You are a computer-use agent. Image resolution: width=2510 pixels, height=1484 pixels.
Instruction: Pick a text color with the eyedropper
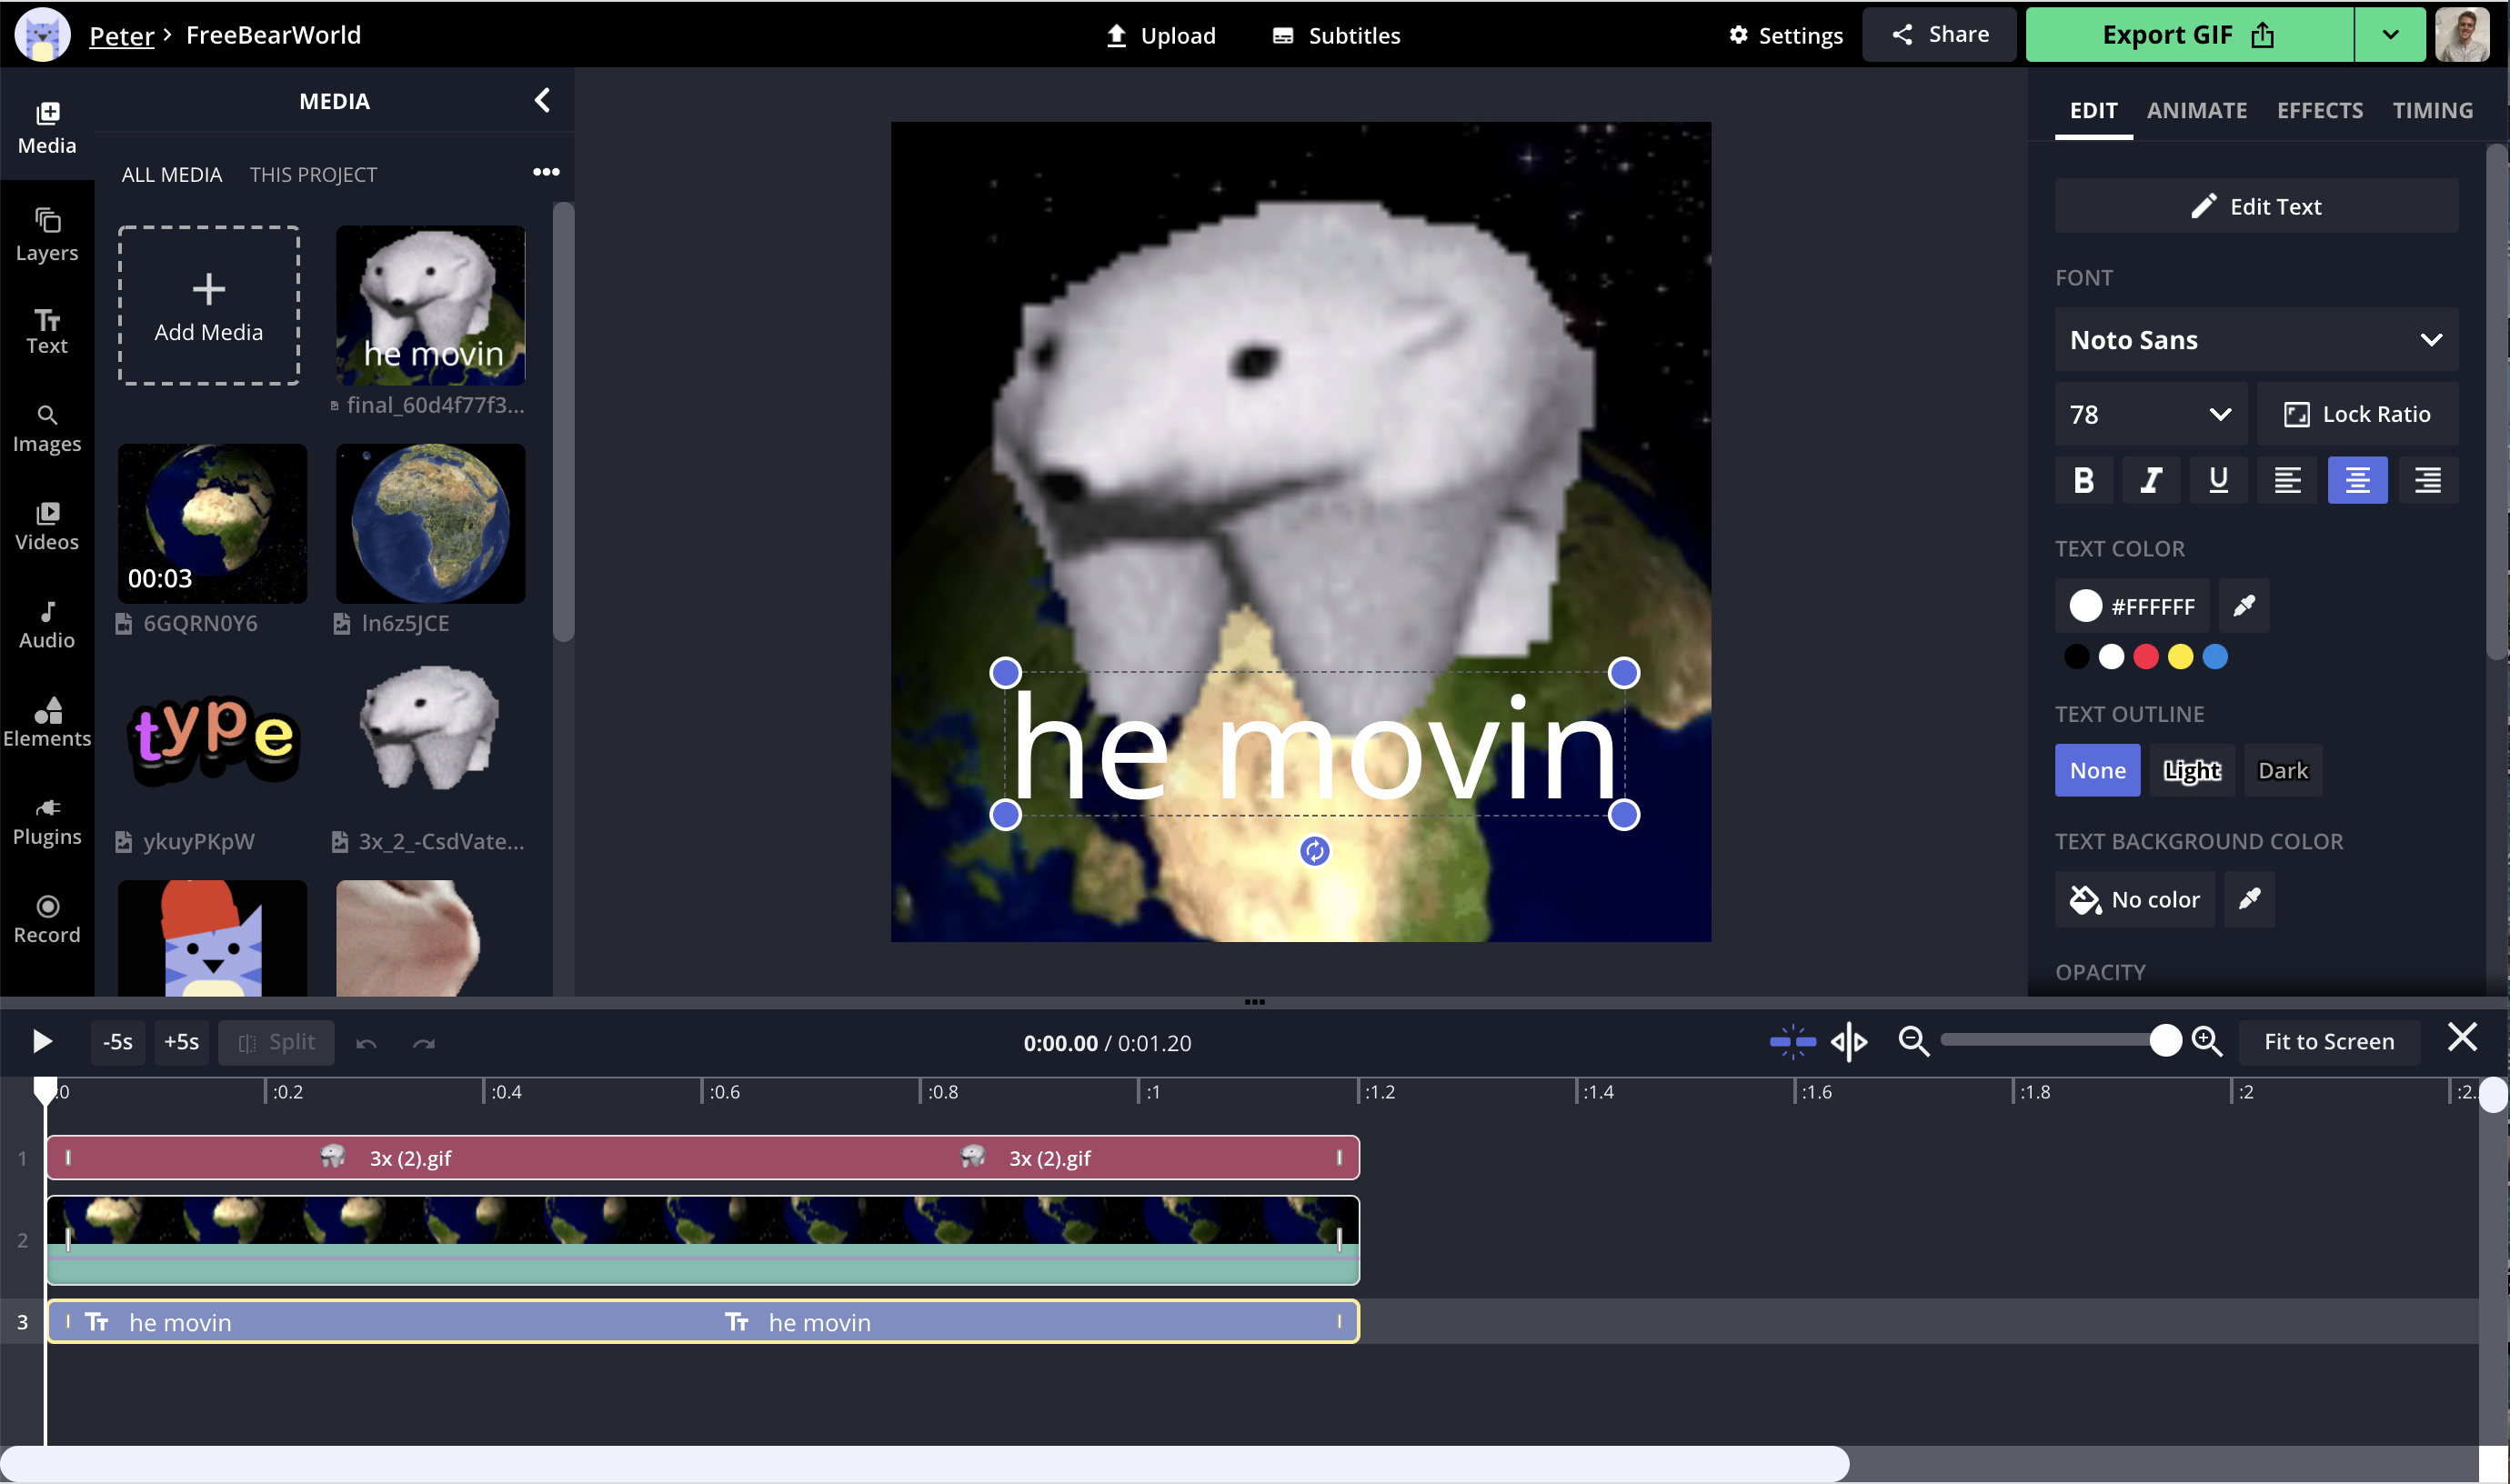2243,605
